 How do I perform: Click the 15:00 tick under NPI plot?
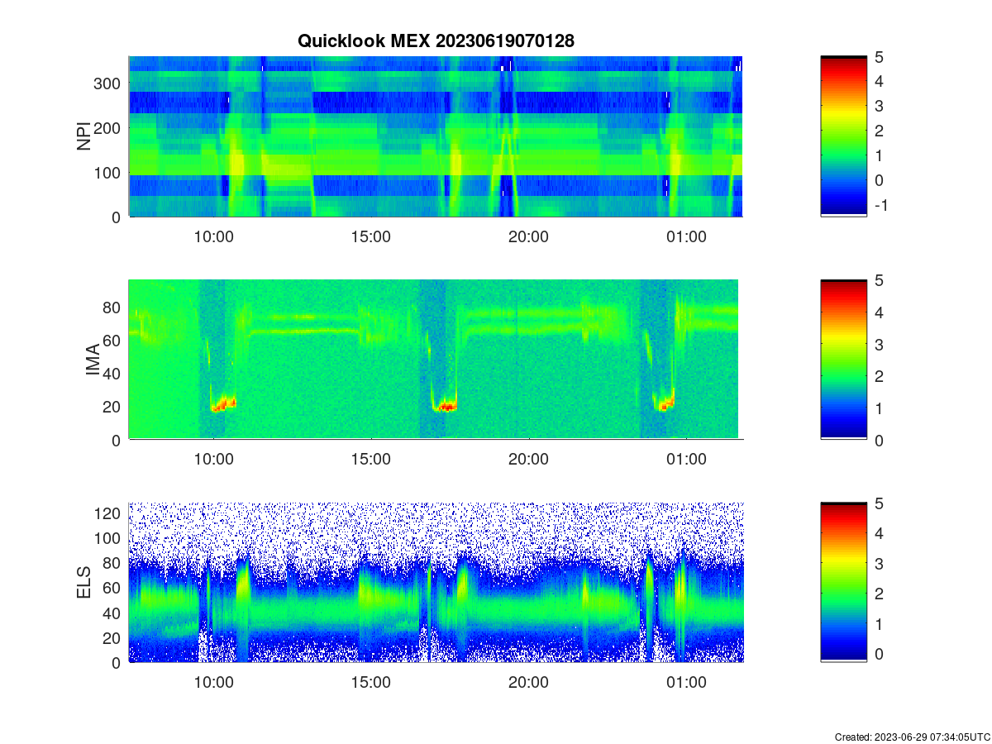371,236
